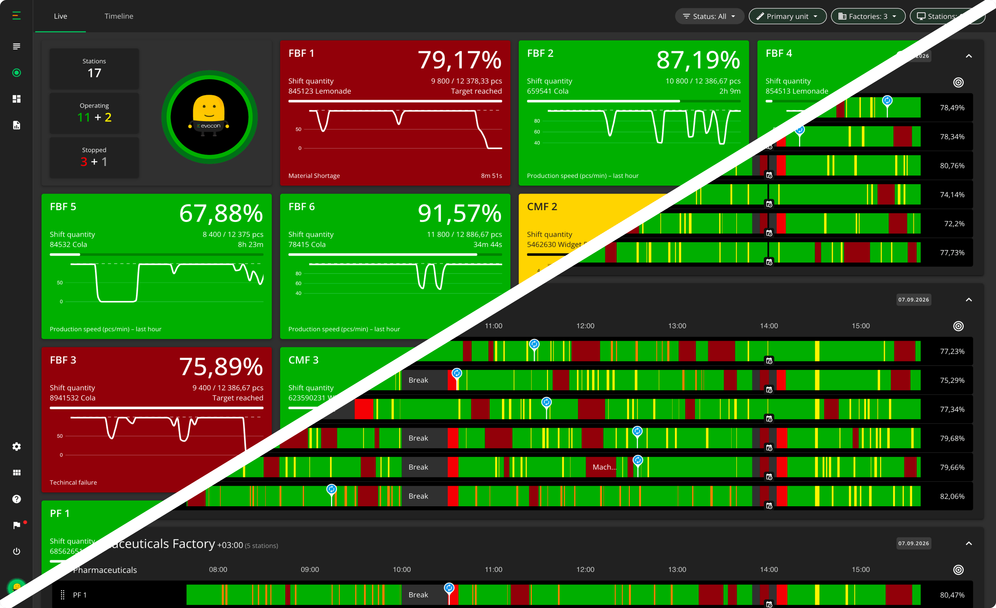Open the Status: All filter dropdown
This screenshot has width=996, height=608.
tap(710, 16)
